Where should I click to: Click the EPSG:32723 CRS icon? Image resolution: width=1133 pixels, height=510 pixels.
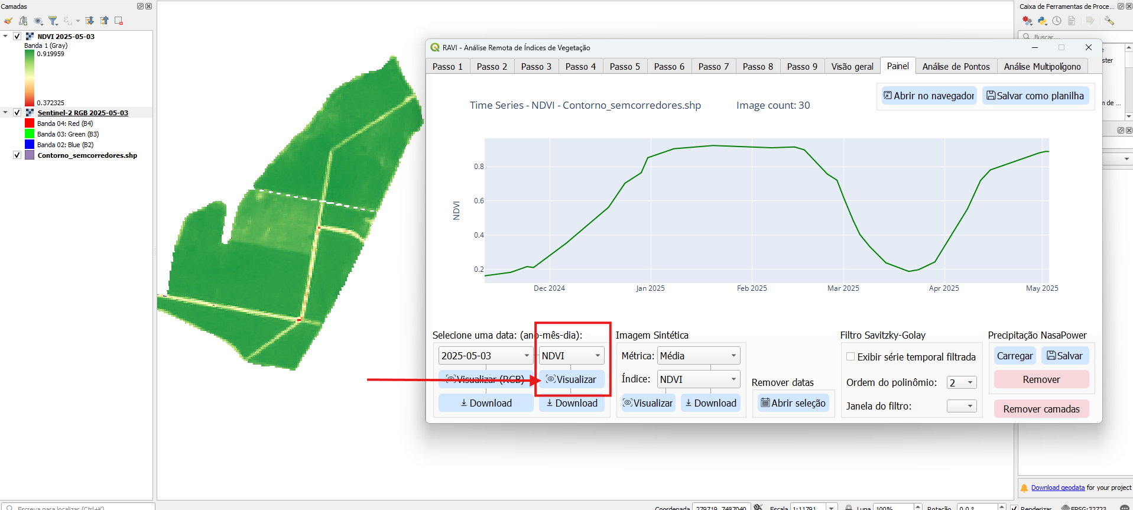1066,508
